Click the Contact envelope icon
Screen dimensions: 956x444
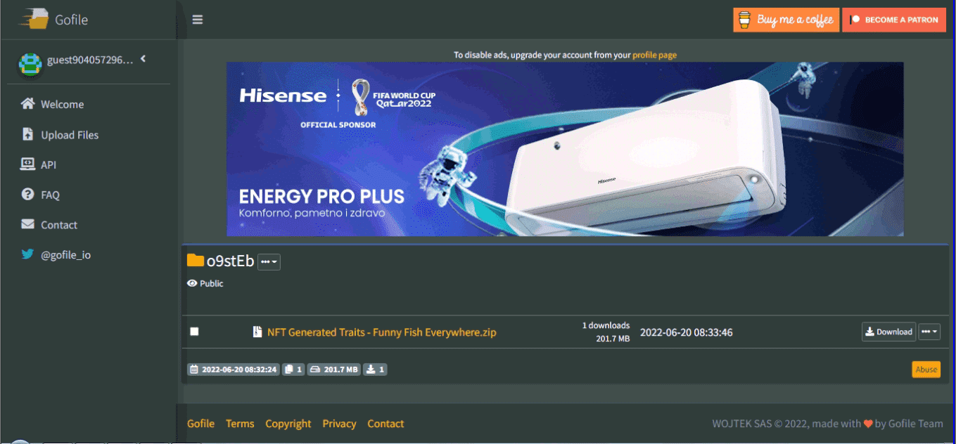28,224
